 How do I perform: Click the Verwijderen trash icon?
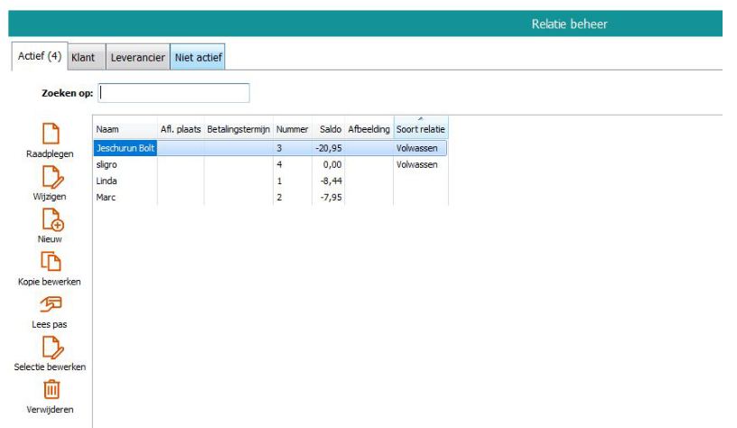pyautogui.click(x=51, y=390)
